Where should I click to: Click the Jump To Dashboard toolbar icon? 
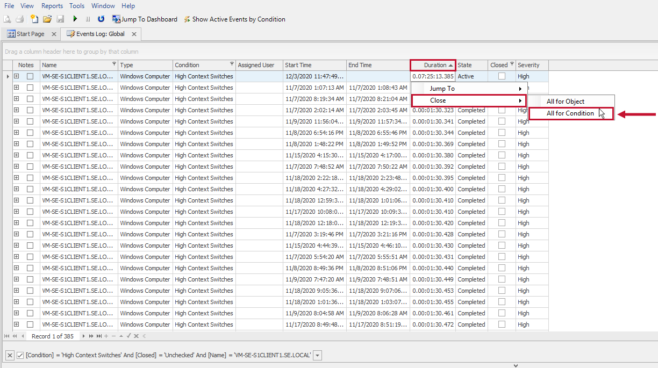[x=116, y=18]
